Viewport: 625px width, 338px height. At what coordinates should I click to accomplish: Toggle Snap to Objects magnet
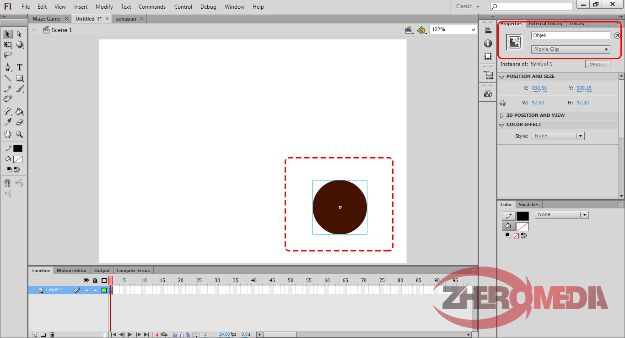[x=7, y=183]
